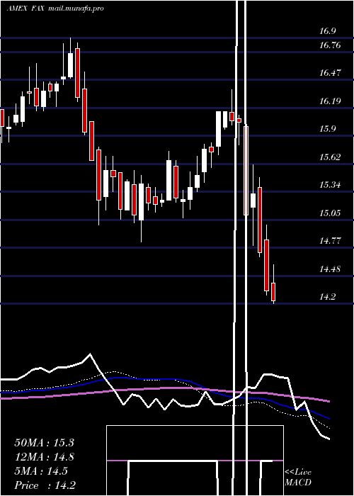Click the 50MA : 15.3 readout
This screenshot has height=496, width=354.
(x=44, y=443)
